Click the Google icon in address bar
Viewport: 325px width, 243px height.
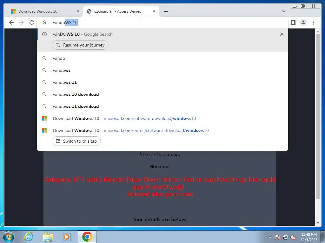coord(44,22)
